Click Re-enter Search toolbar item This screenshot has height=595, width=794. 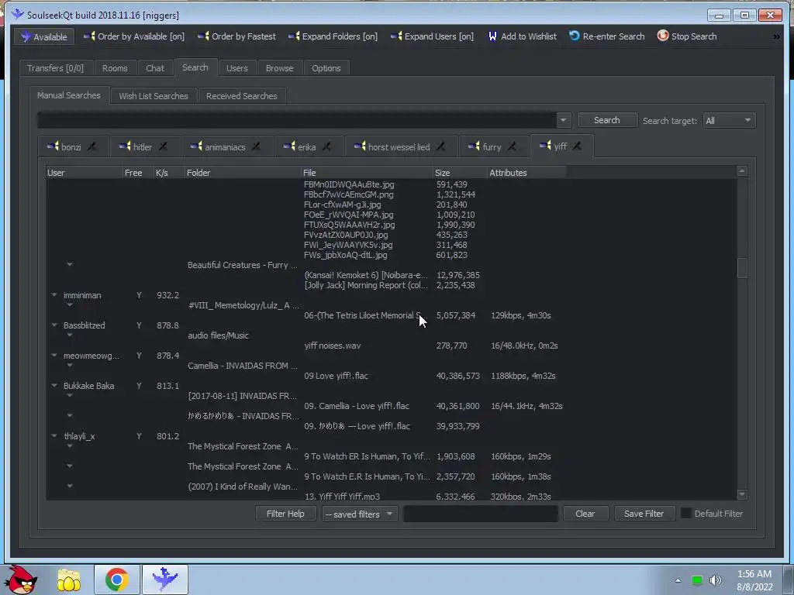point(606,36)
